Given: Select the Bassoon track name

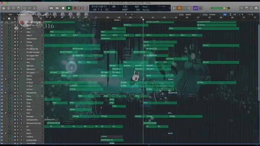Looking at the screenshot, I should (29, 99).
